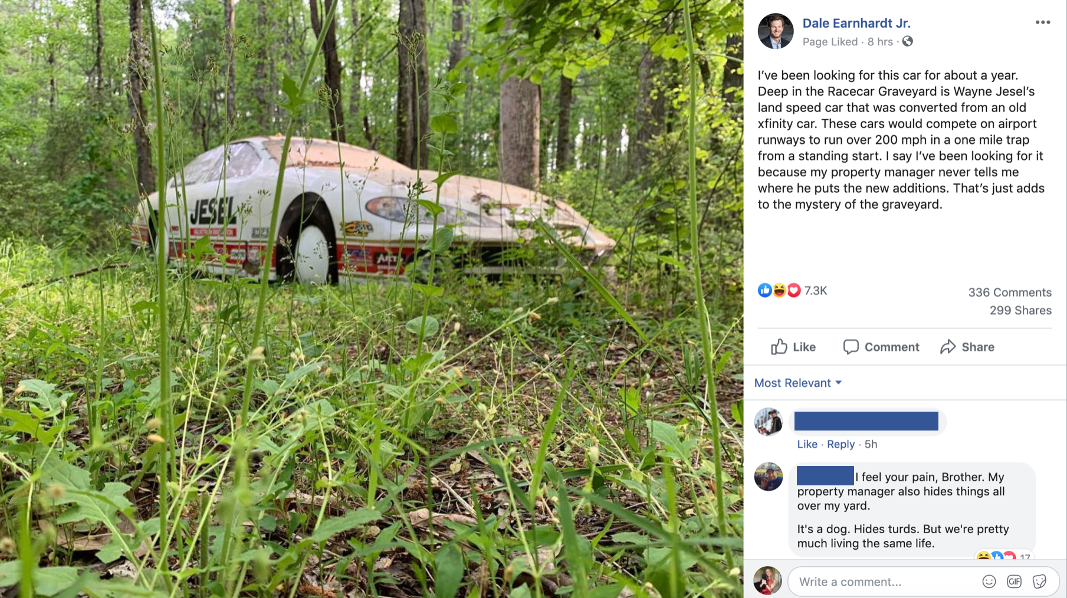Open the 7.3K reactions count
The height and width of the screenshot is (598, 1067).
point(816,291)
